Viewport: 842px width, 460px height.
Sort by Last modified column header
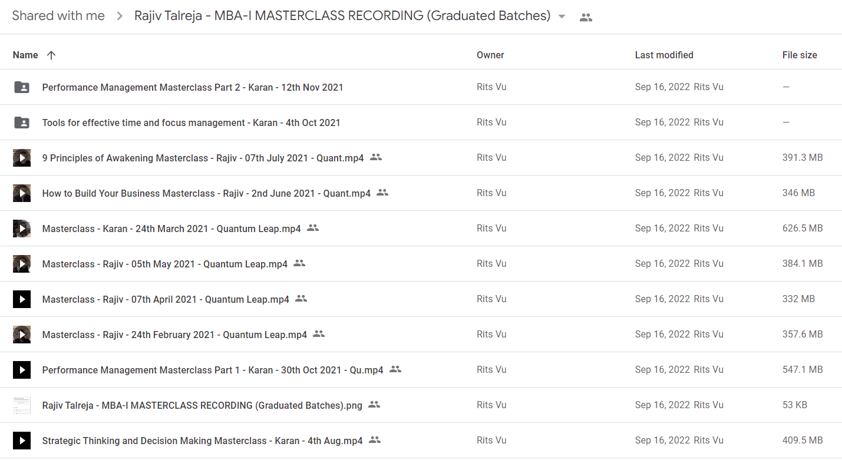[x=664, y=55]
